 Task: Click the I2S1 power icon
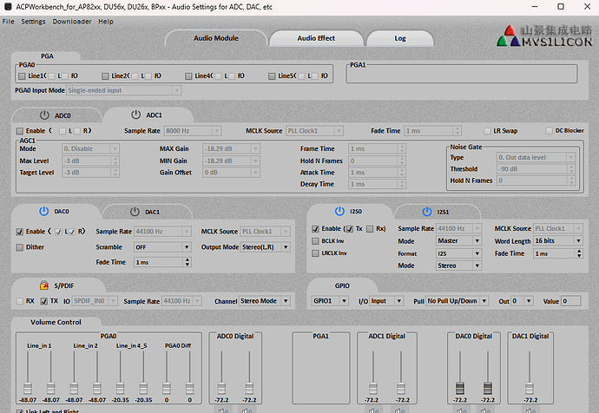[426, 211]
